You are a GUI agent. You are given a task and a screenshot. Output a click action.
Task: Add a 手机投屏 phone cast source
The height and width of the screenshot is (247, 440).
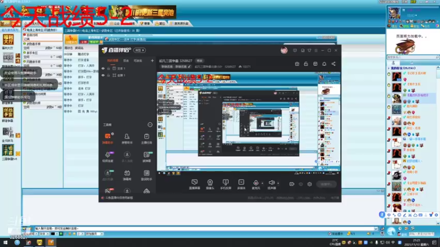226,184
